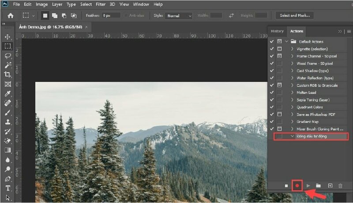353x203 pixels.
Task: Pick the Eyedropper tool
Action: point(8,93)
